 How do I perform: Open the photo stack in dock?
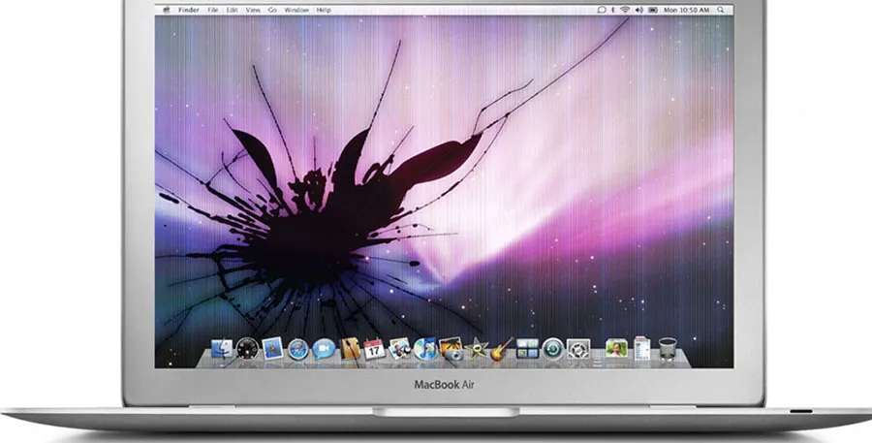pos(616,349)
